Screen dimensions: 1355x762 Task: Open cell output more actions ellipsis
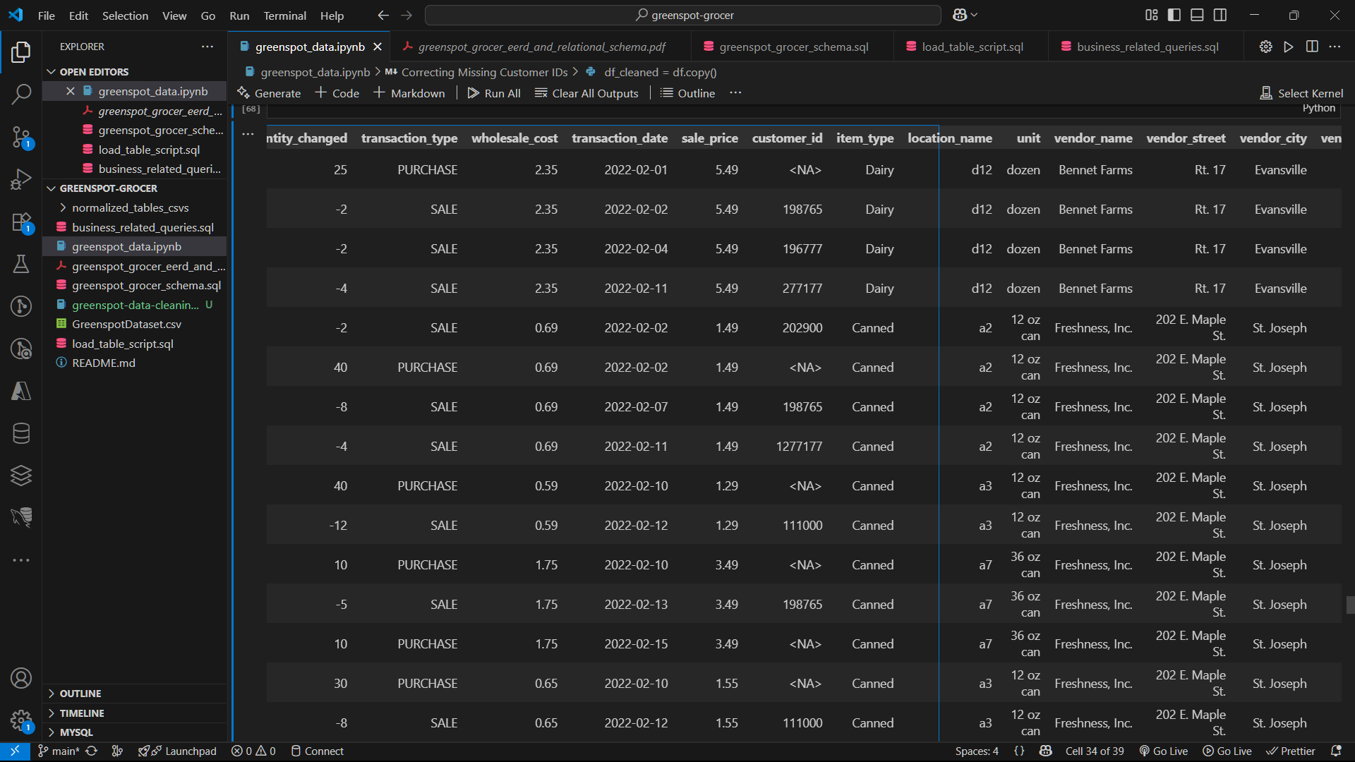[x=248, y=134]
